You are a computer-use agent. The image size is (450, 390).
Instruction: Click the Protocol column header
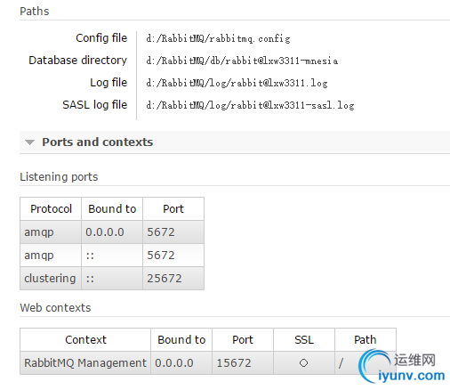[51, 209]
